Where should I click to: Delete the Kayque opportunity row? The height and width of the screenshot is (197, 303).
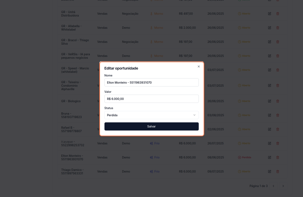coord(278,143)
